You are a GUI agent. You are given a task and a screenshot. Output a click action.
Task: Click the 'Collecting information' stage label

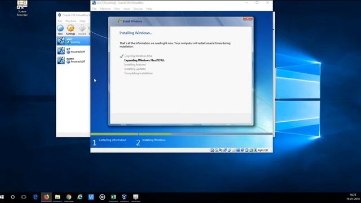[113, 140]
